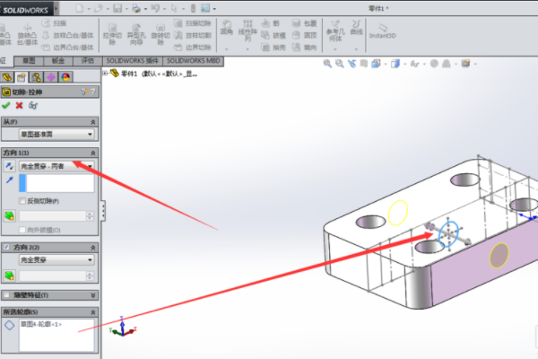Viewport: 538px width, 359px height.
Task: Switch to the 钣金 (Sheet Metal) tab
Action: (x=58, y=61)
